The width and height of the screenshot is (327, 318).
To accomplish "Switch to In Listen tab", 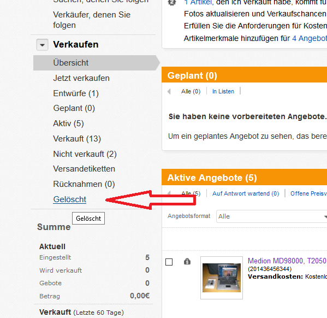I will [x=223, y=91].
